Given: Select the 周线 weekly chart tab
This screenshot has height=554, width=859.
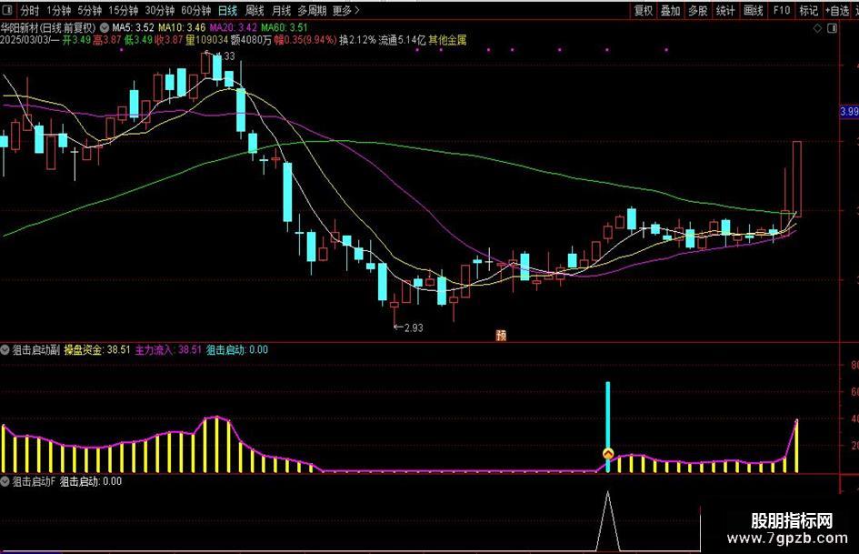Looking at the screenshot, I should (x=255, y=10).
